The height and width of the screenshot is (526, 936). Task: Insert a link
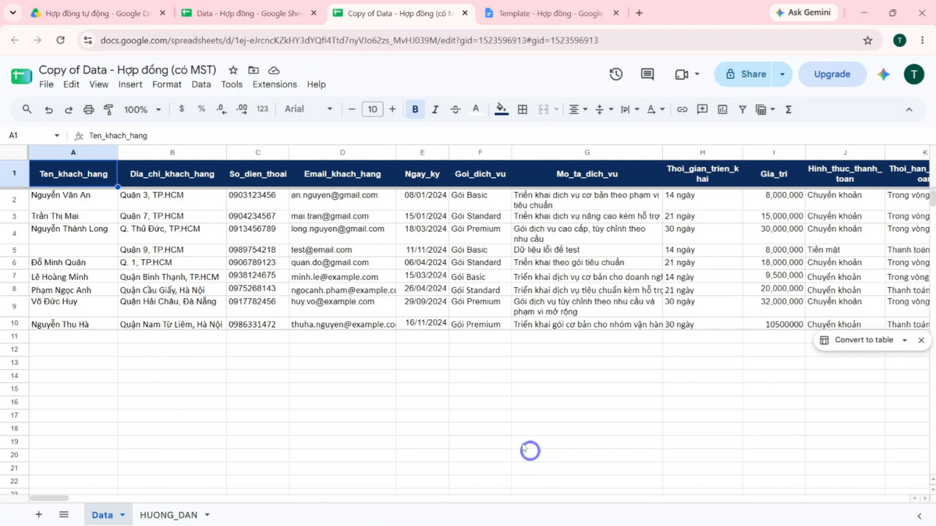pyautogui.click(x=682, y=109)
